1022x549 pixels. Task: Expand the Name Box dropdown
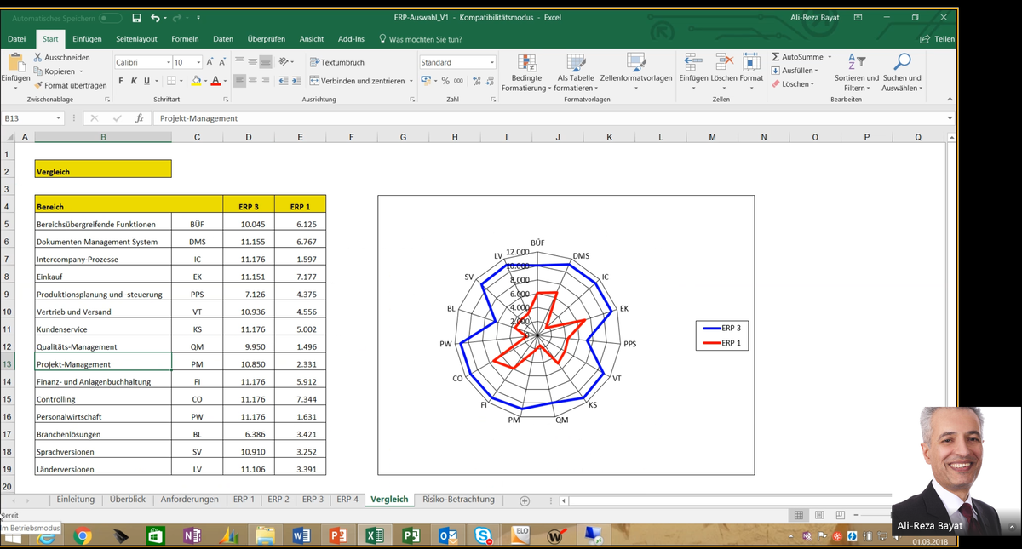point(59,118)
